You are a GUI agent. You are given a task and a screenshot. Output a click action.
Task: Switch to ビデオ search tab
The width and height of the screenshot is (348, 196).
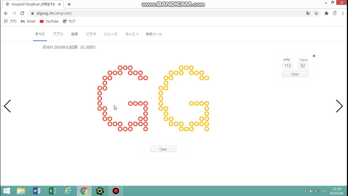(x=91, y=34)
